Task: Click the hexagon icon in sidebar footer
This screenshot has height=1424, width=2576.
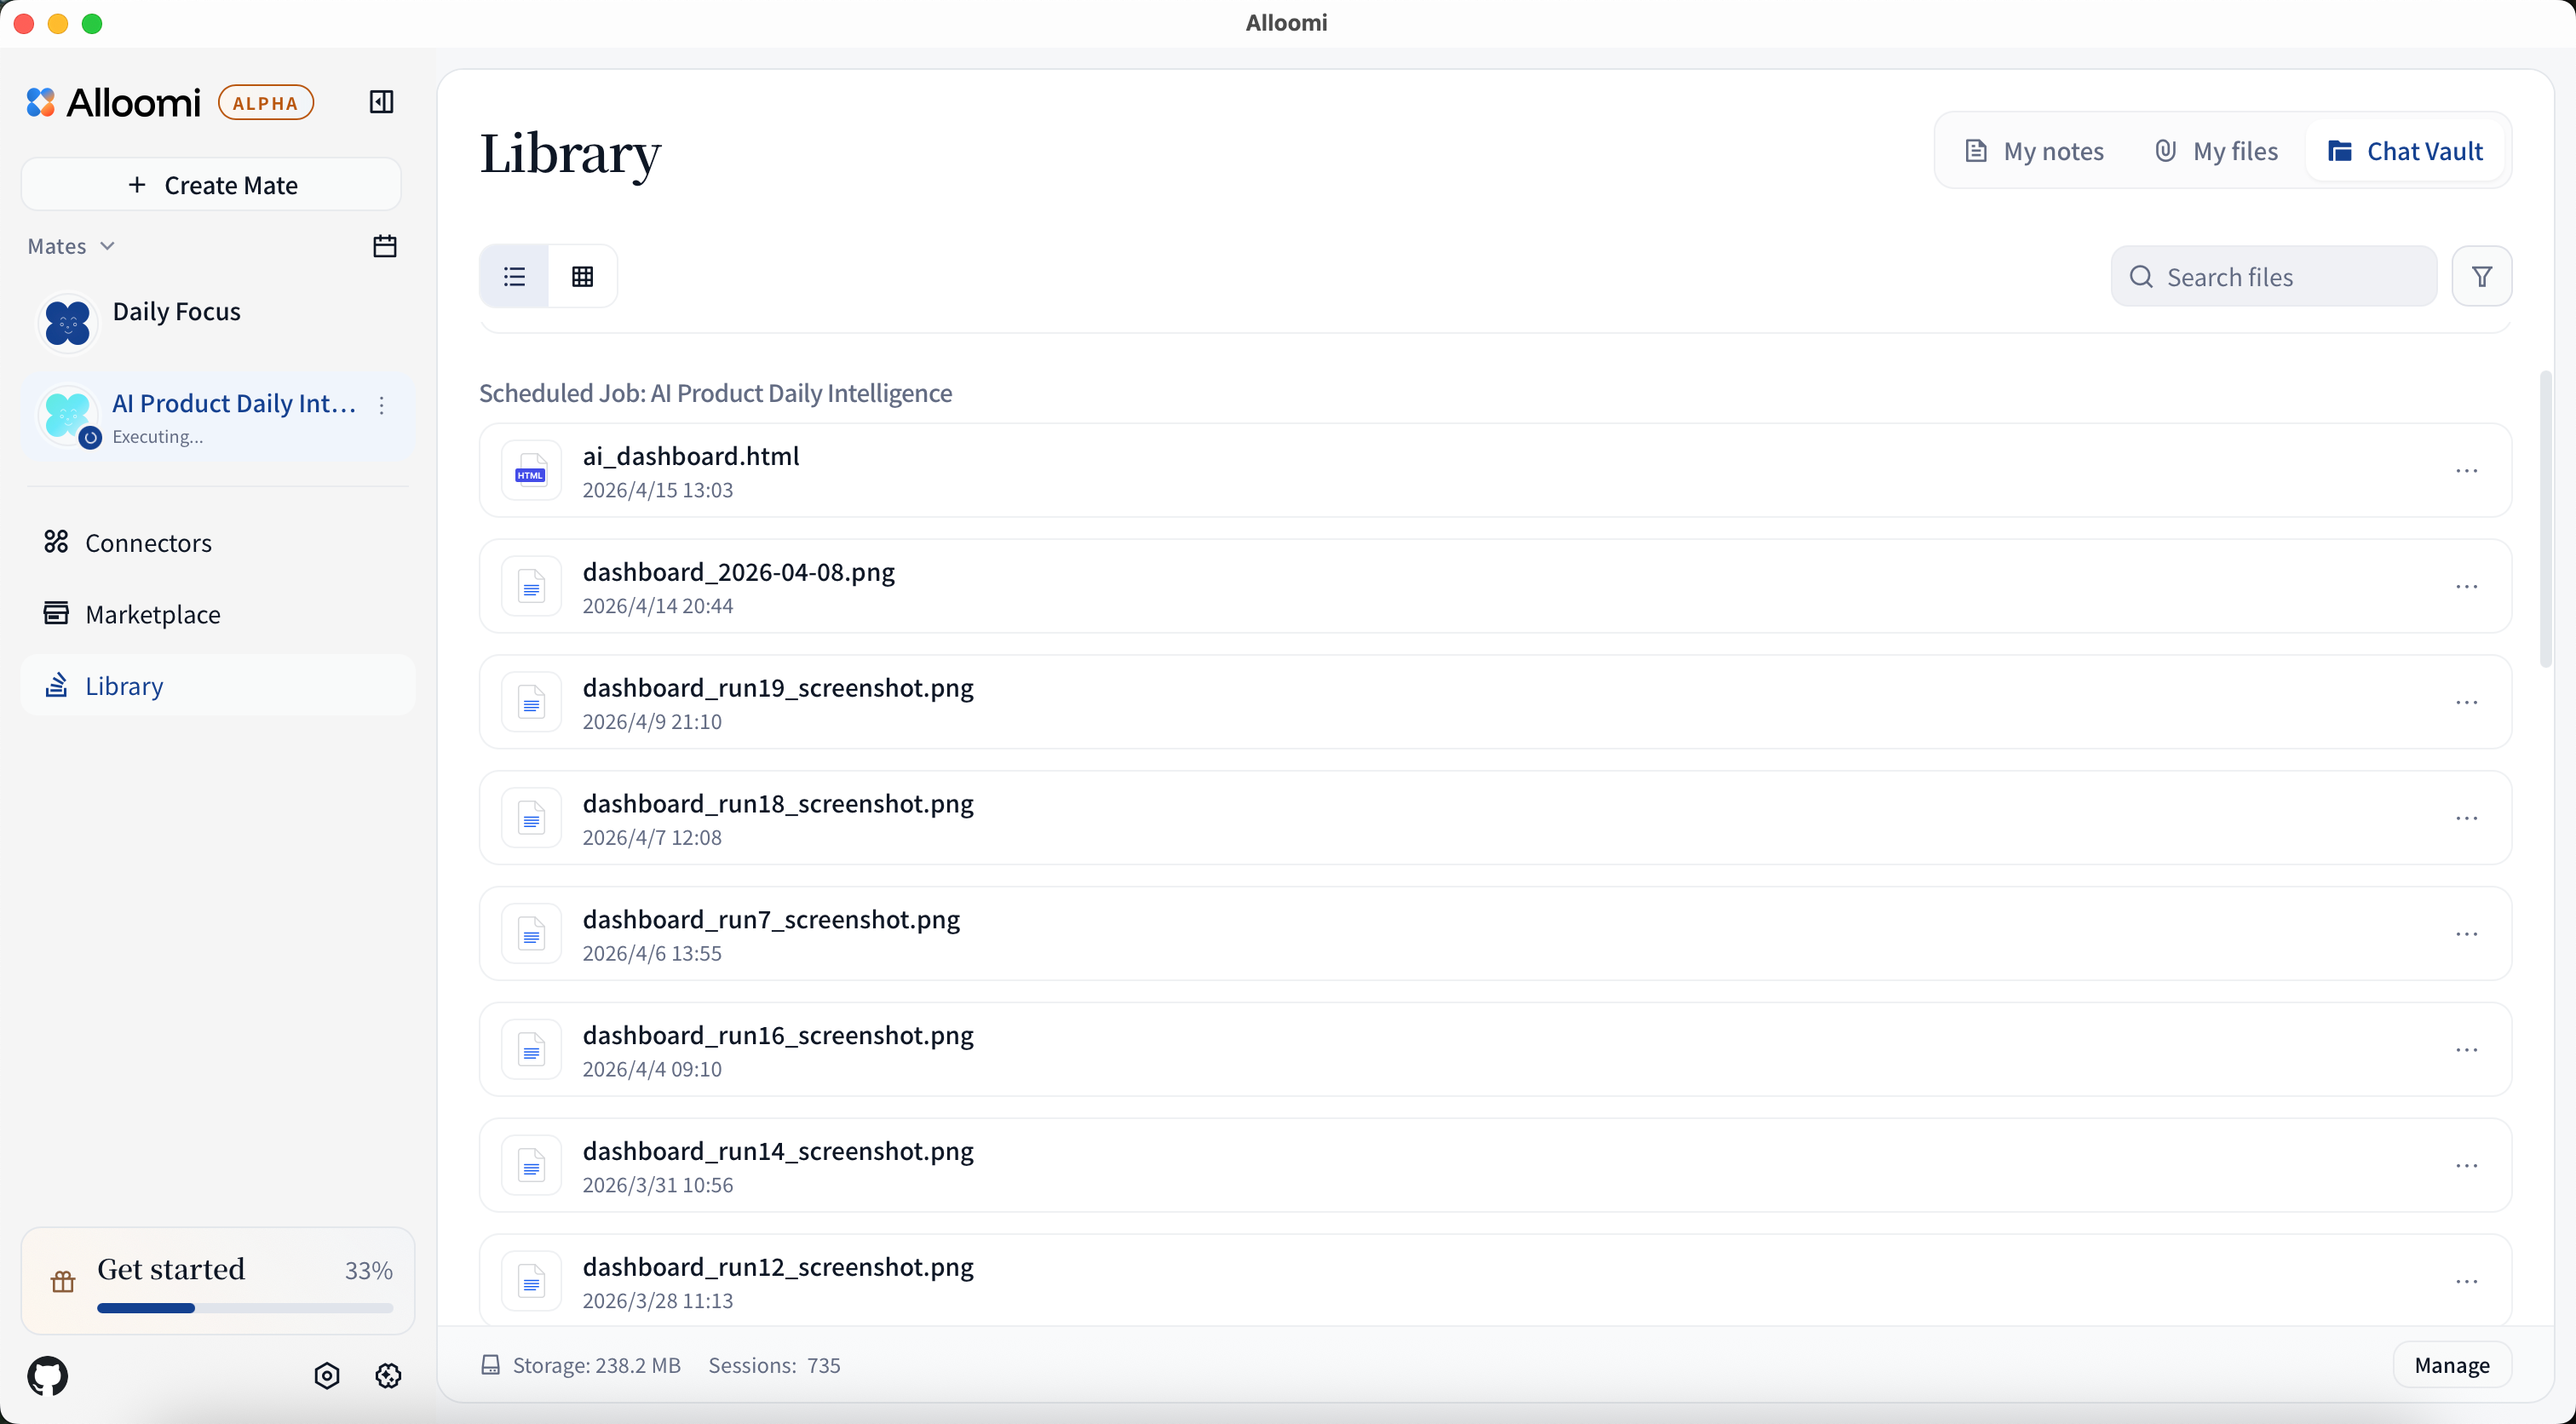Action: 327,1376
